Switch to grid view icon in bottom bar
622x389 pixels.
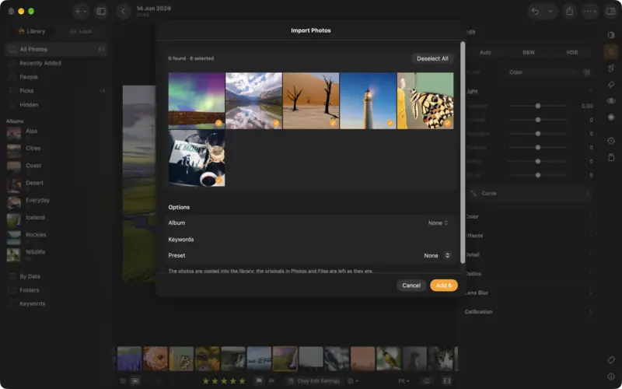(x=123, y=380)
